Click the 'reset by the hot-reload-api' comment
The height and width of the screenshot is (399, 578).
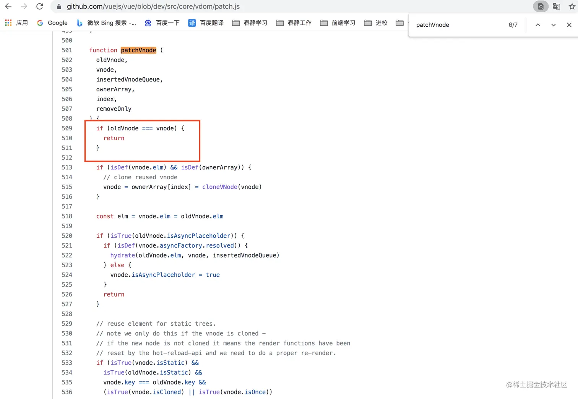pos(216,353)
